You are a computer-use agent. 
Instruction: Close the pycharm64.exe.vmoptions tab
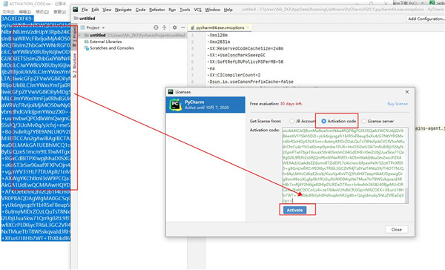[248, 27]
